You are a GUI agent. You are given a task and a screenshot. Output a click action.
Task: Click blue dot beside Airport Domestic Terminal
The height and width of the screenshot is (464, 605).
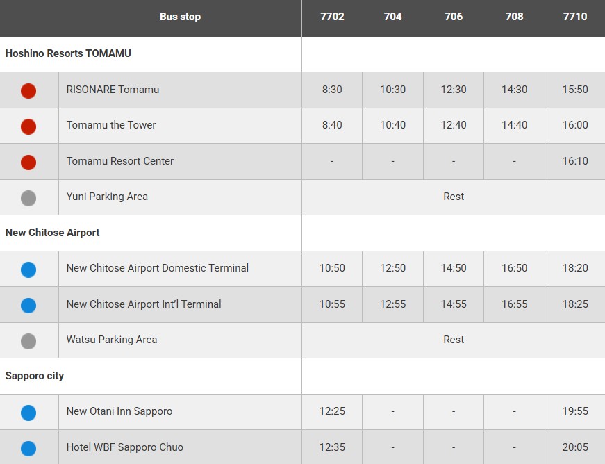pyautogui.click(x=28, y=270)
